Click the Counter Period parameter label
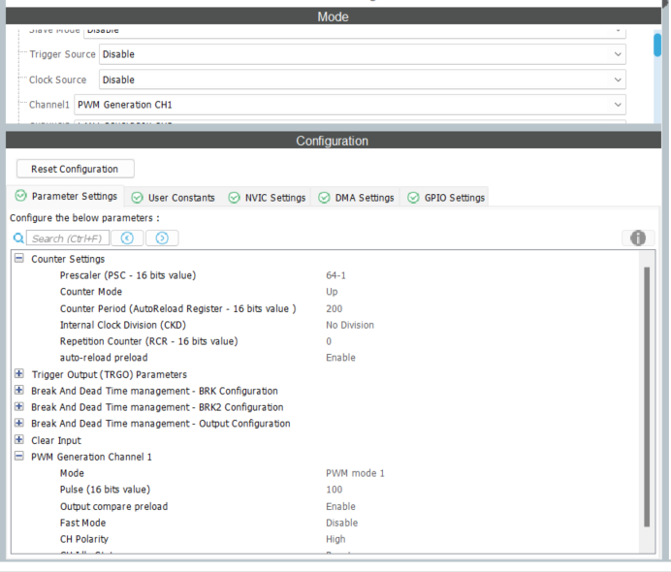Screen dimensions: 671x572 tap(178, 309)
